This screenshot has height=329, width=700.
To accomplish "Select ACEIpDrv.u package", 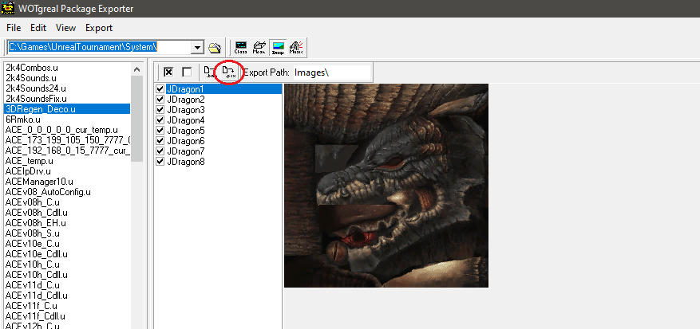I will click(x=28, y=171).
